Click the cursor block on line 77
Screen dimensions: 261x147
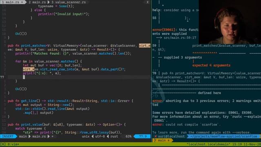24,77
